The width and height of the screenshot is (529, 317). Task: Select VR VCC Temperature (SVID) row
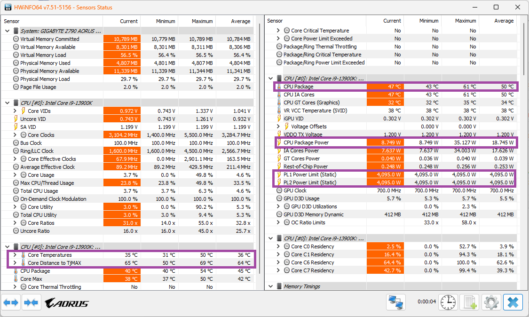[x=391, y=111]
